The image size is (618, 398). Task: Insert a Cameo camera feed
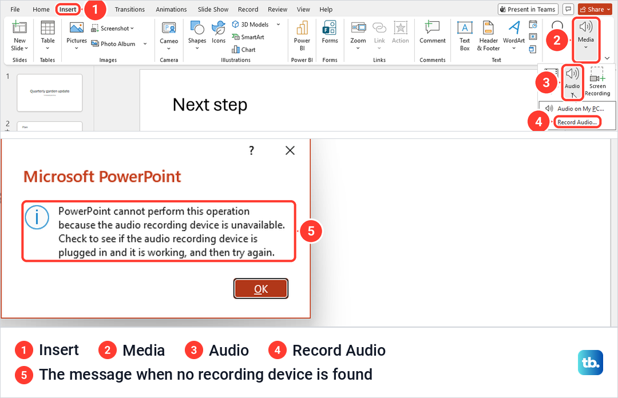tap(169, 35)
